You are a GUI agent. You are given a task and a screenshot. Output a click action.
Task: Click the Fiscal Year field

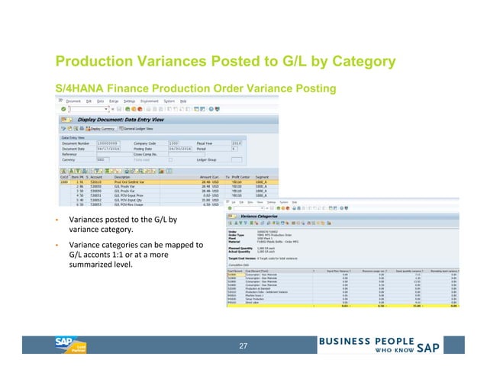click(x=237, y=143)
